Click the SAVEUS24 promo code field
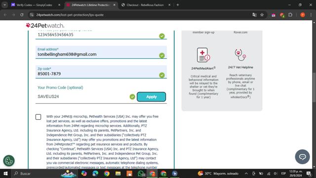 click(82, 97)
